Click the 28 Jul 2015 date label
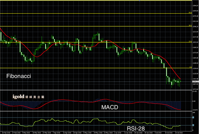 pyautogui.click(x=178, y=133)
